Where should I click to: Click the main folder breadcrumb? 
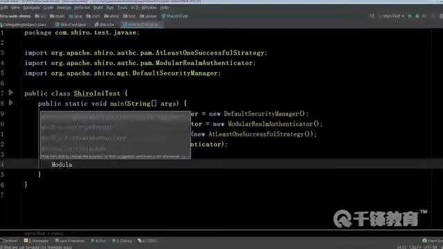click(57, 16)
